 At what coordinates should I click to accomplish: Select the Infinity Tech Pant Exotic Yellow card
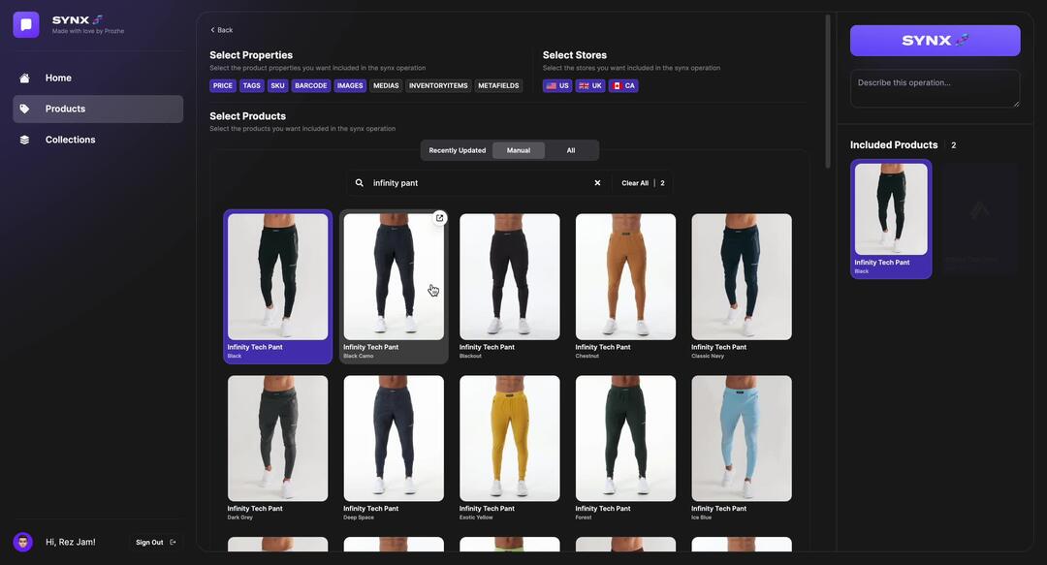pos(510,448)
